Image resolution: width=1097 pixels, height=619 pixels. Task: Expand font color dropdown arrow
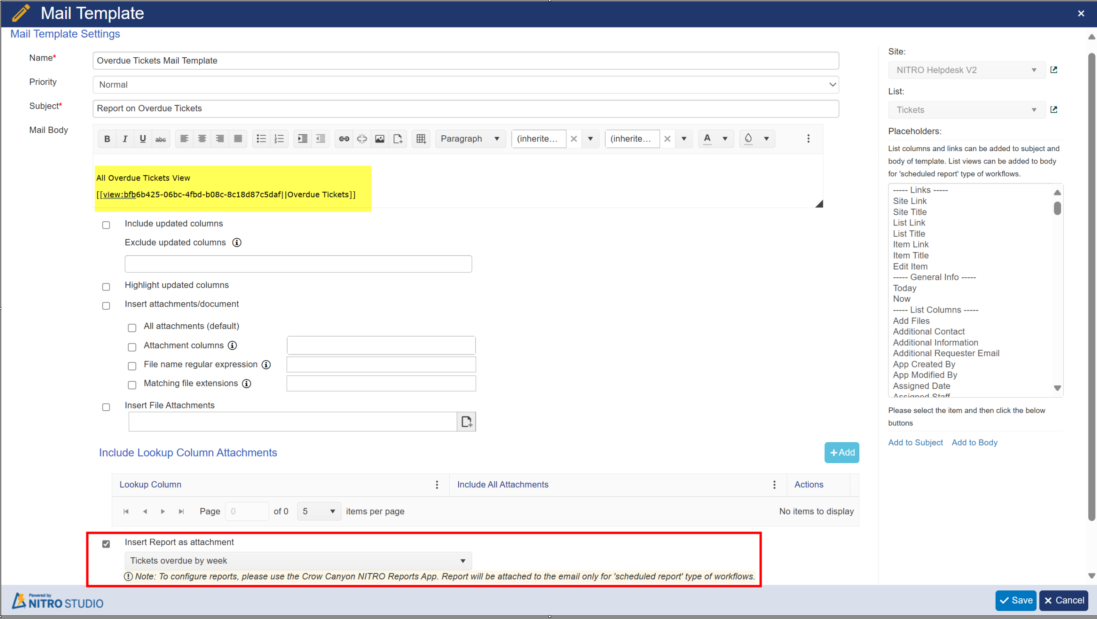725,139
